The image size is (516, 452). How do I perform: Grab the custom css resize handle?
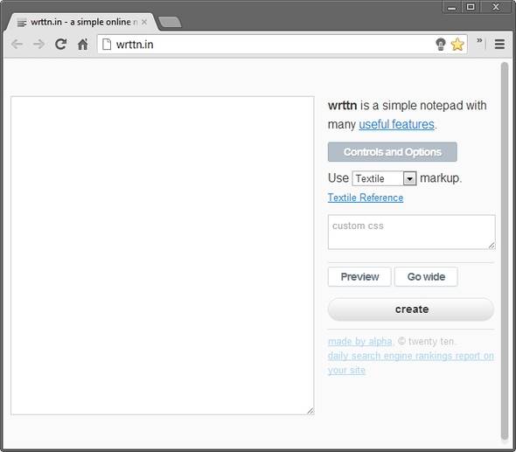[x=492, y=246]
